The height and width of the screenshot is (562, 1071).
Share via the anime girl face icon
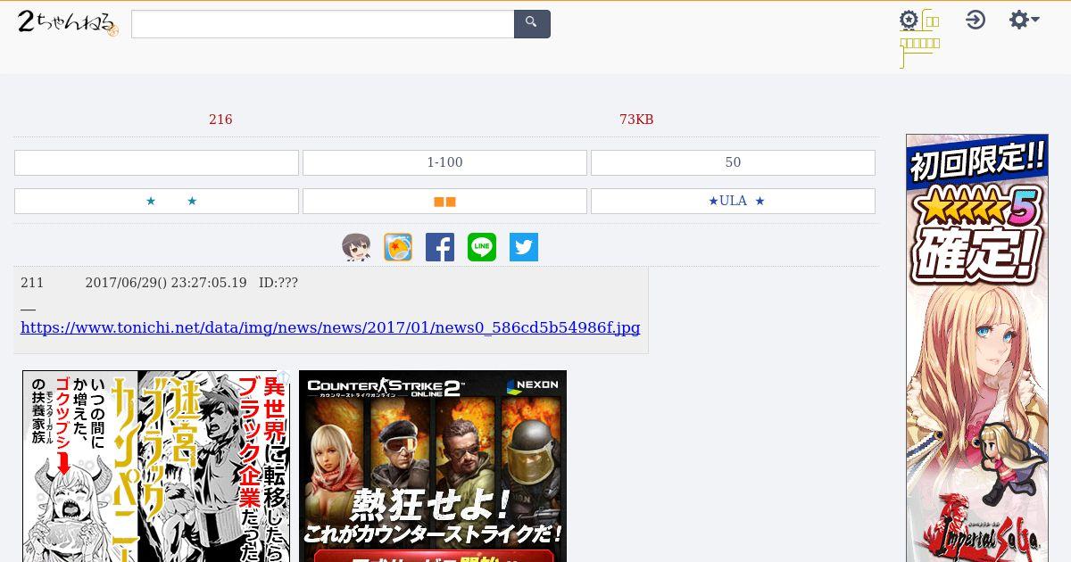pos(356,247)
